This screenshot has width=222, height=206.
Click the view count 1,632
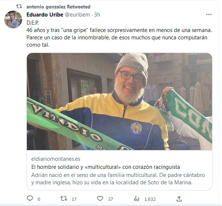tap(150, 199)
